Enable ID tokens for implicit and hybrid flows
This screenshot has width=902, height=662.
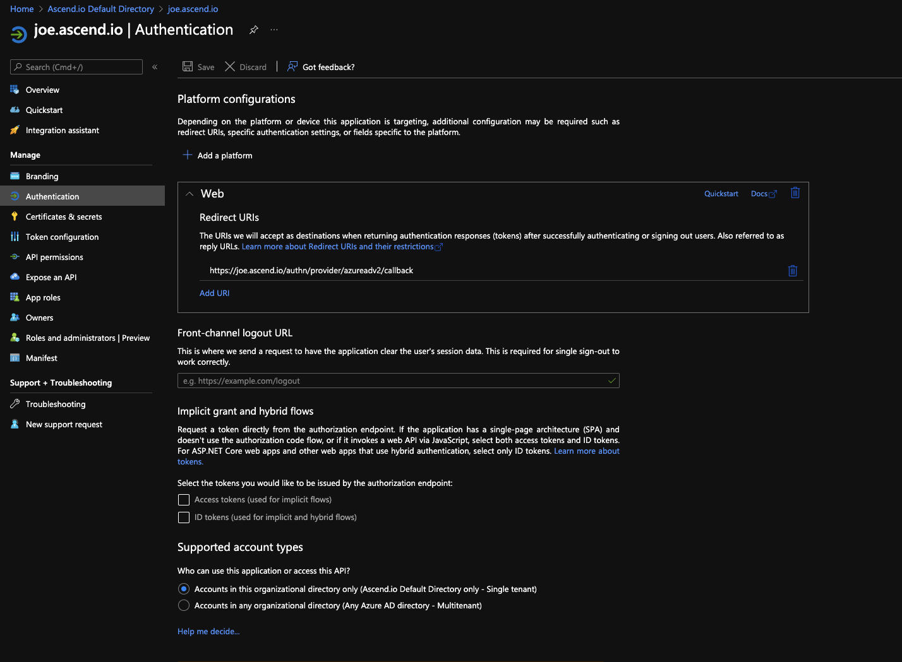[184, 517]
